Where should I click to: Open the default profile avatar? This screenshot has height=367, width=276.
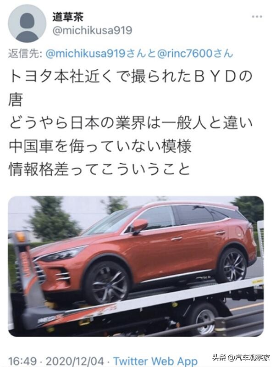tap(27, 23)
